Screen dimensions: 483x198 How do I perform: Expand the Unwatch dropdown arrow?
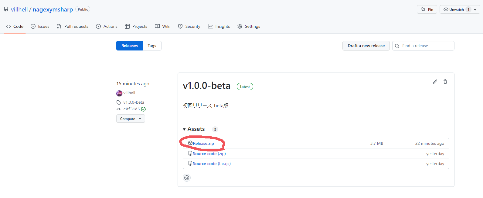pyautogui.click(x=475, y=10)
